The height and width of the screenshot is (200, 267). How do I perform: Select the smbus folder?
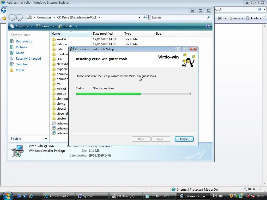pos(61,94)
